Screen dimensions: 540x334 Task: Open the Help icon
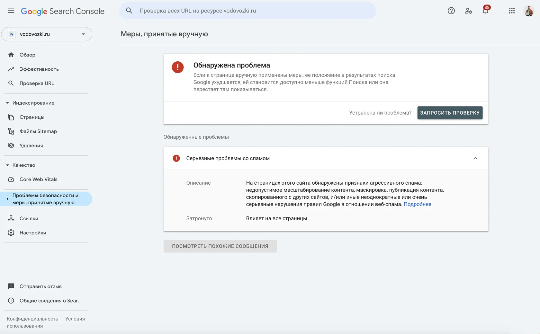point(451,11)
